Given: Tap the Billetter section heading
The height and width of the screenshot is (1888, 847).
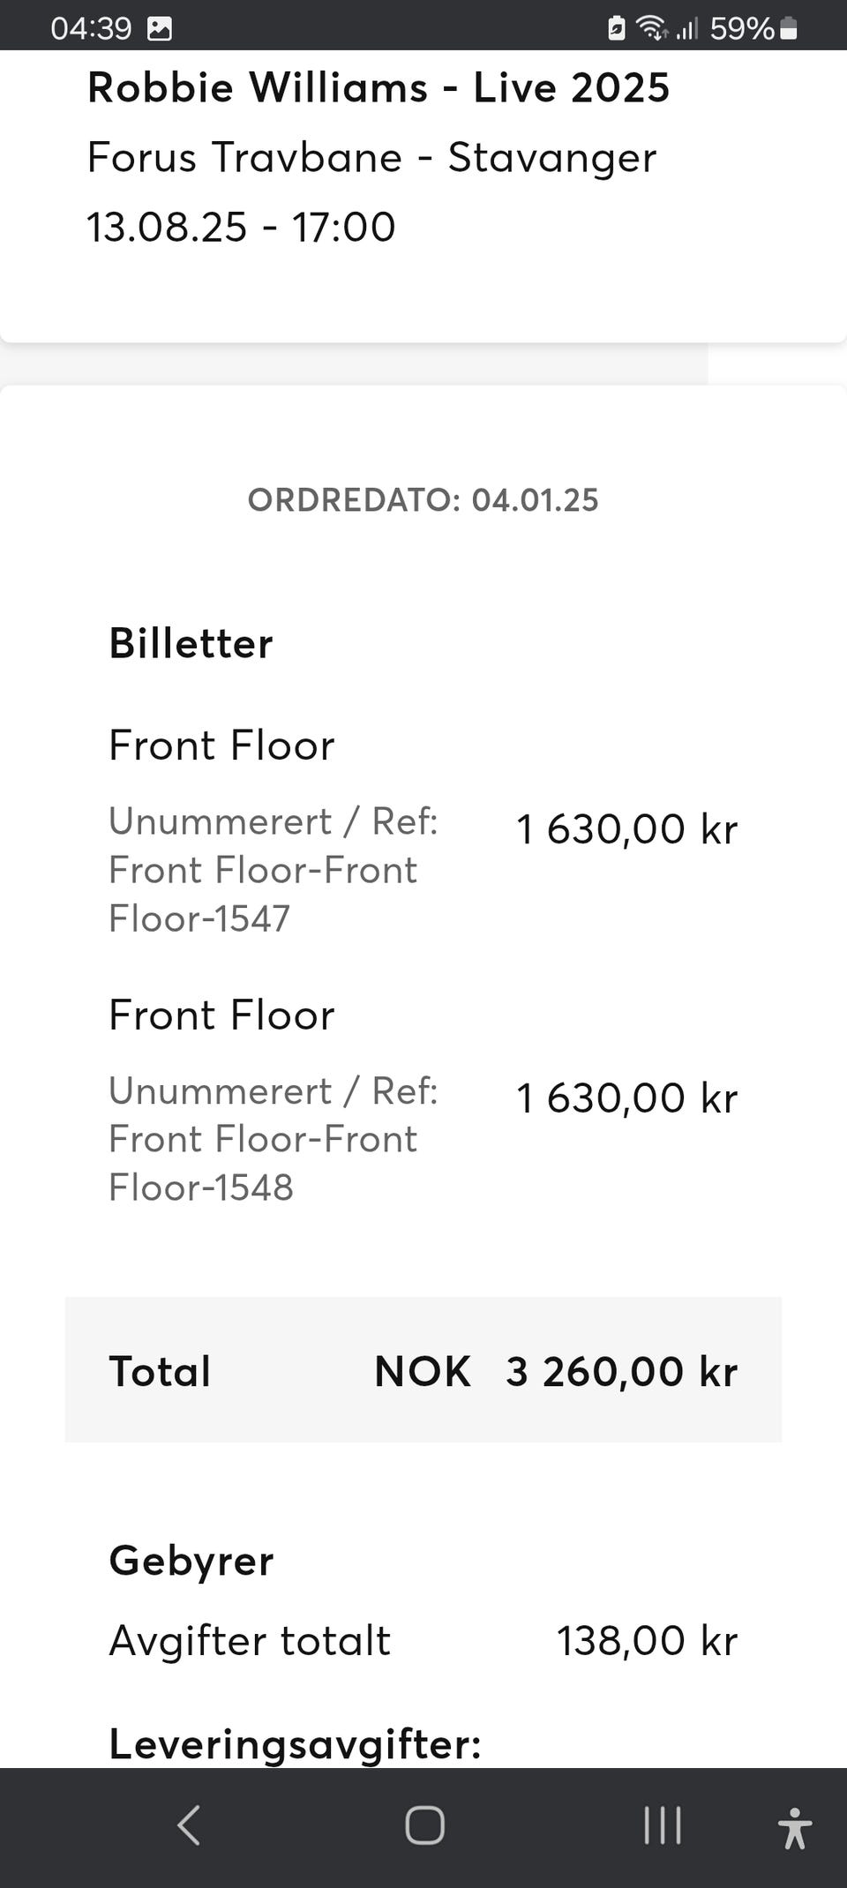Looking at the screenshot, I should coord(191,643).
